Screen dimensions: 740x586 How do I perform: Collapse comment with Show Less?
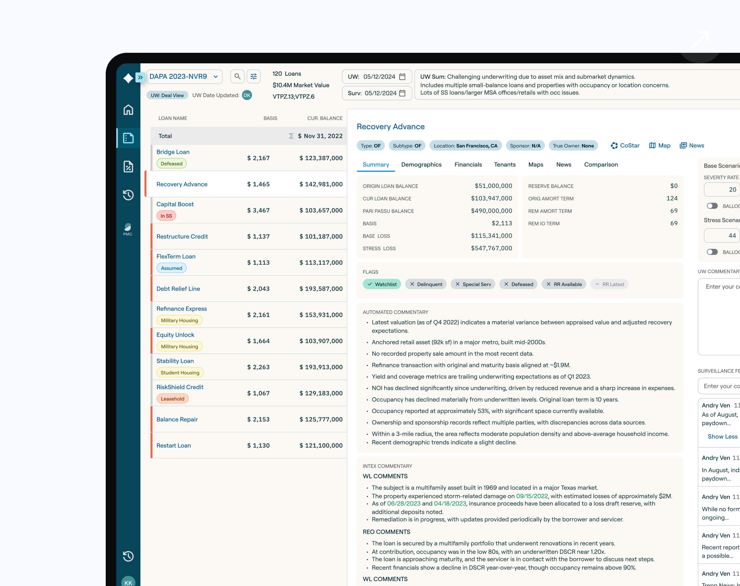pos(722,436)
